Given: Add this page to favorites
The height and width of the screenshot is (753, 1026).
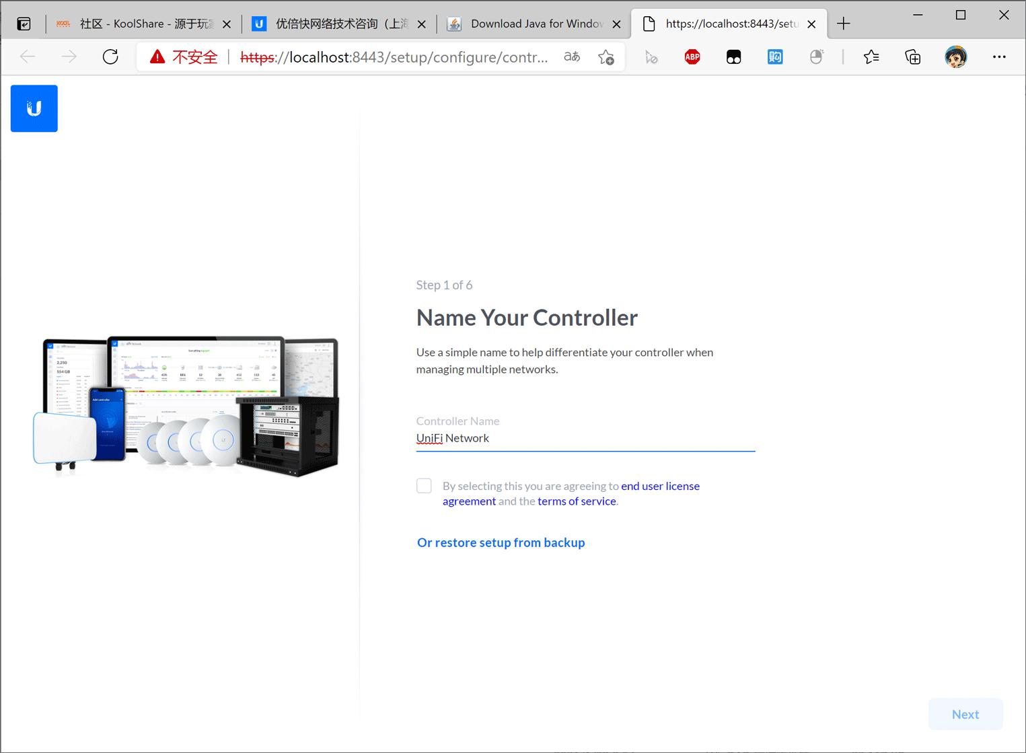Looking at the screenshot, I should tap(605, 57).
